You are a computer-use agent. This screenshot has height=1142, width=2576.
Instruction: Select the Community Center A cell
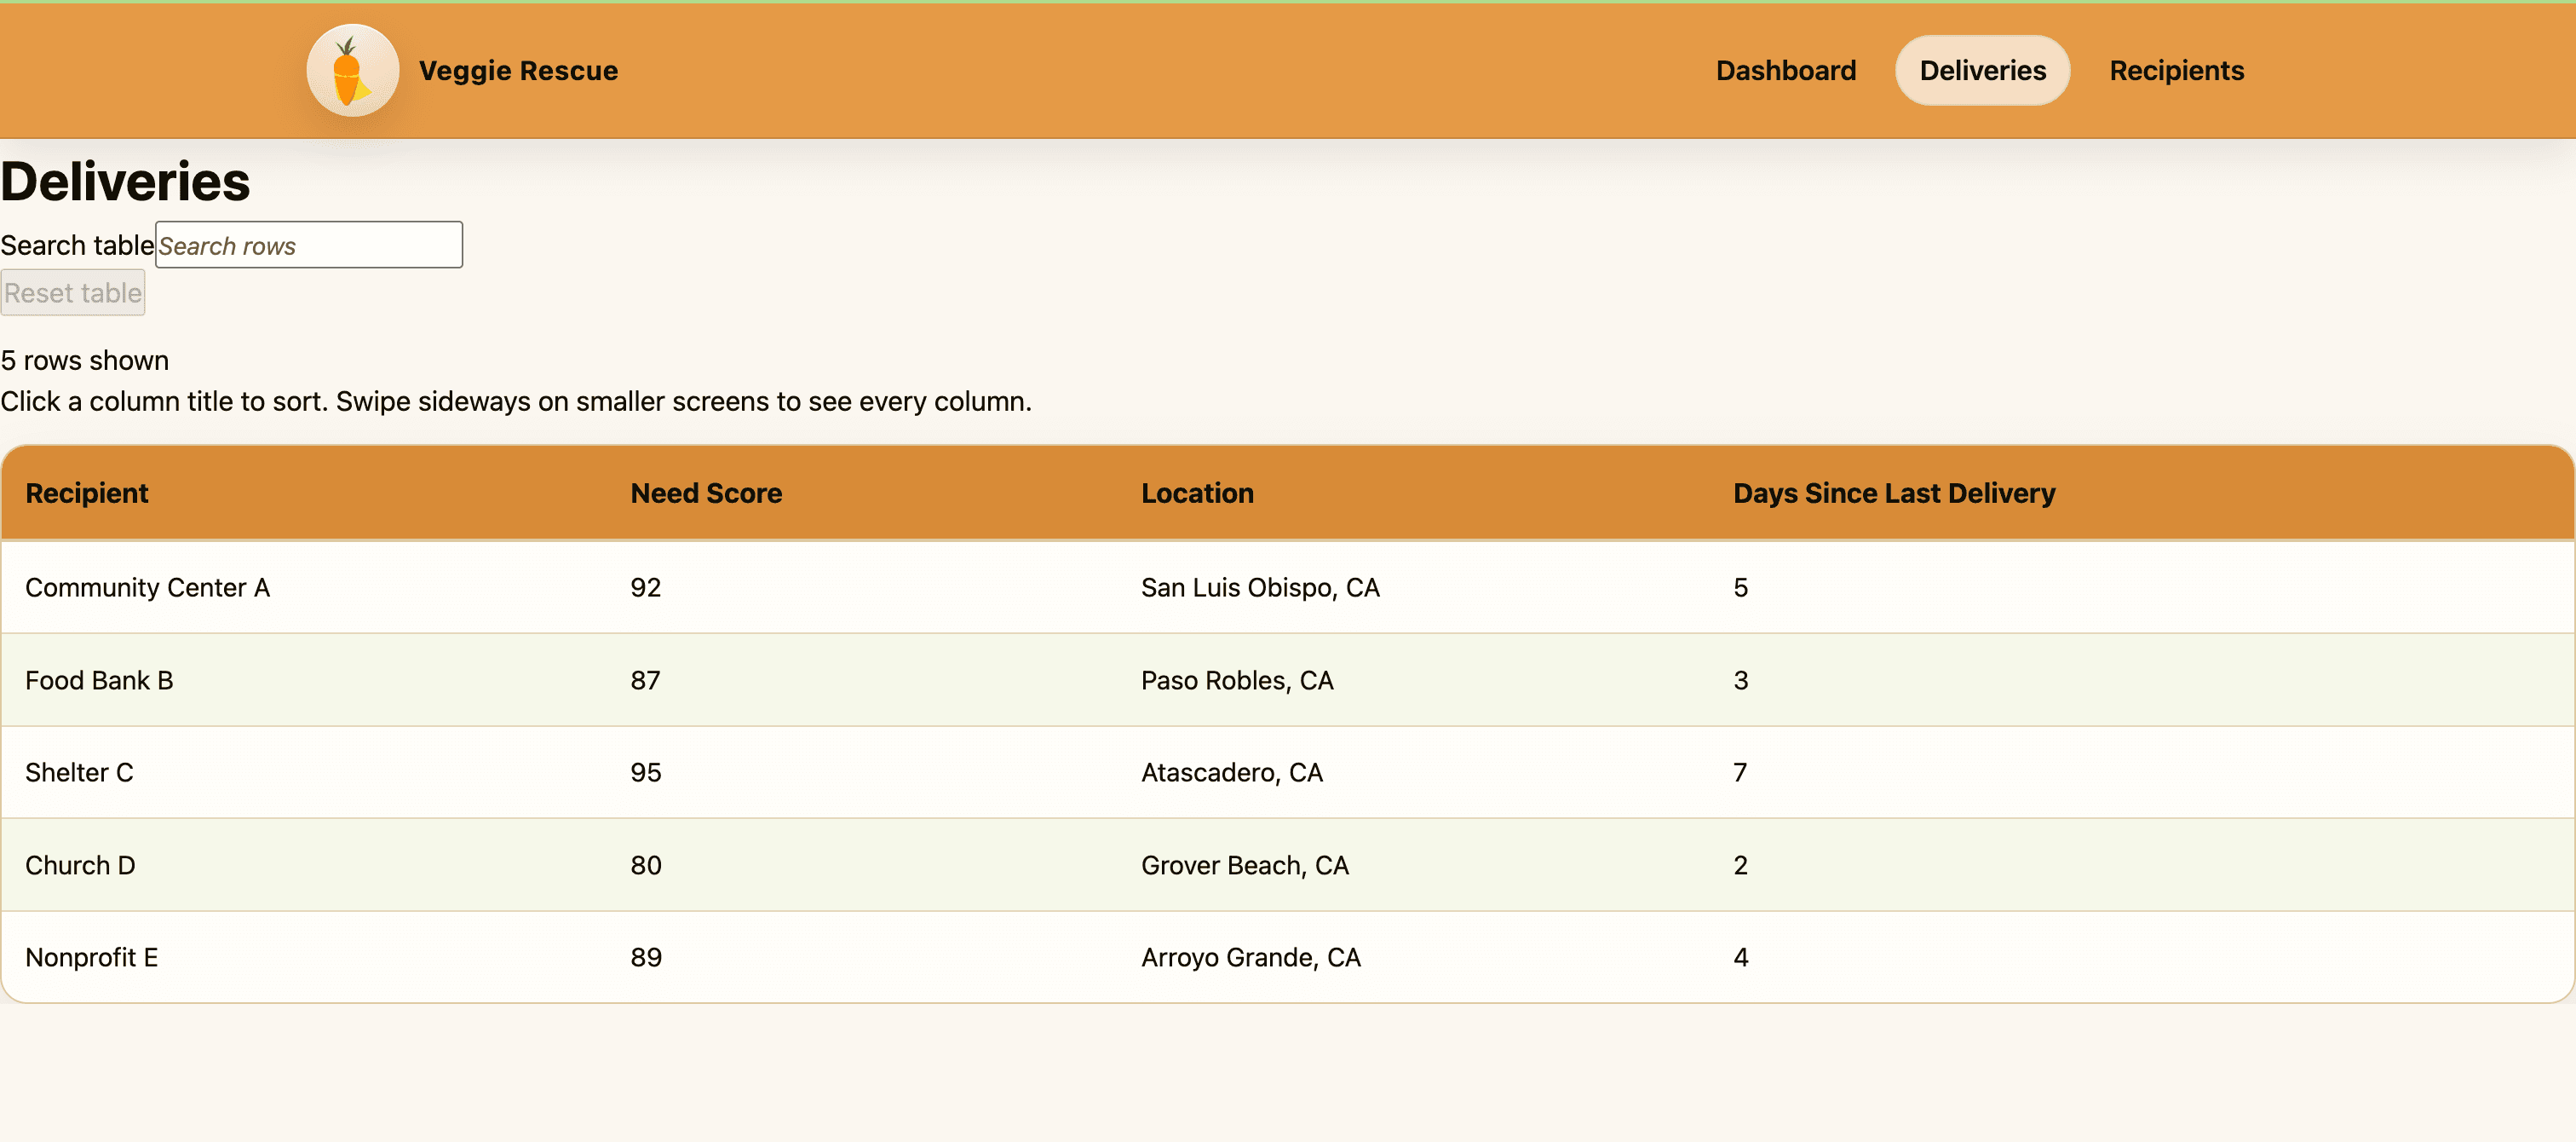pyautogui.click(x=148, y=587)
